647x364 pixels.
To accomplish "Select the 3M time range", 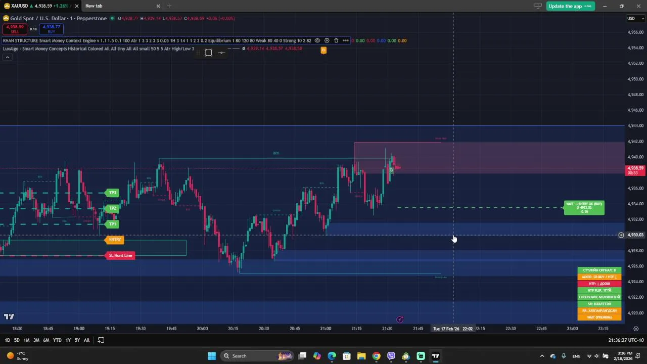I will tap(36, 340).
